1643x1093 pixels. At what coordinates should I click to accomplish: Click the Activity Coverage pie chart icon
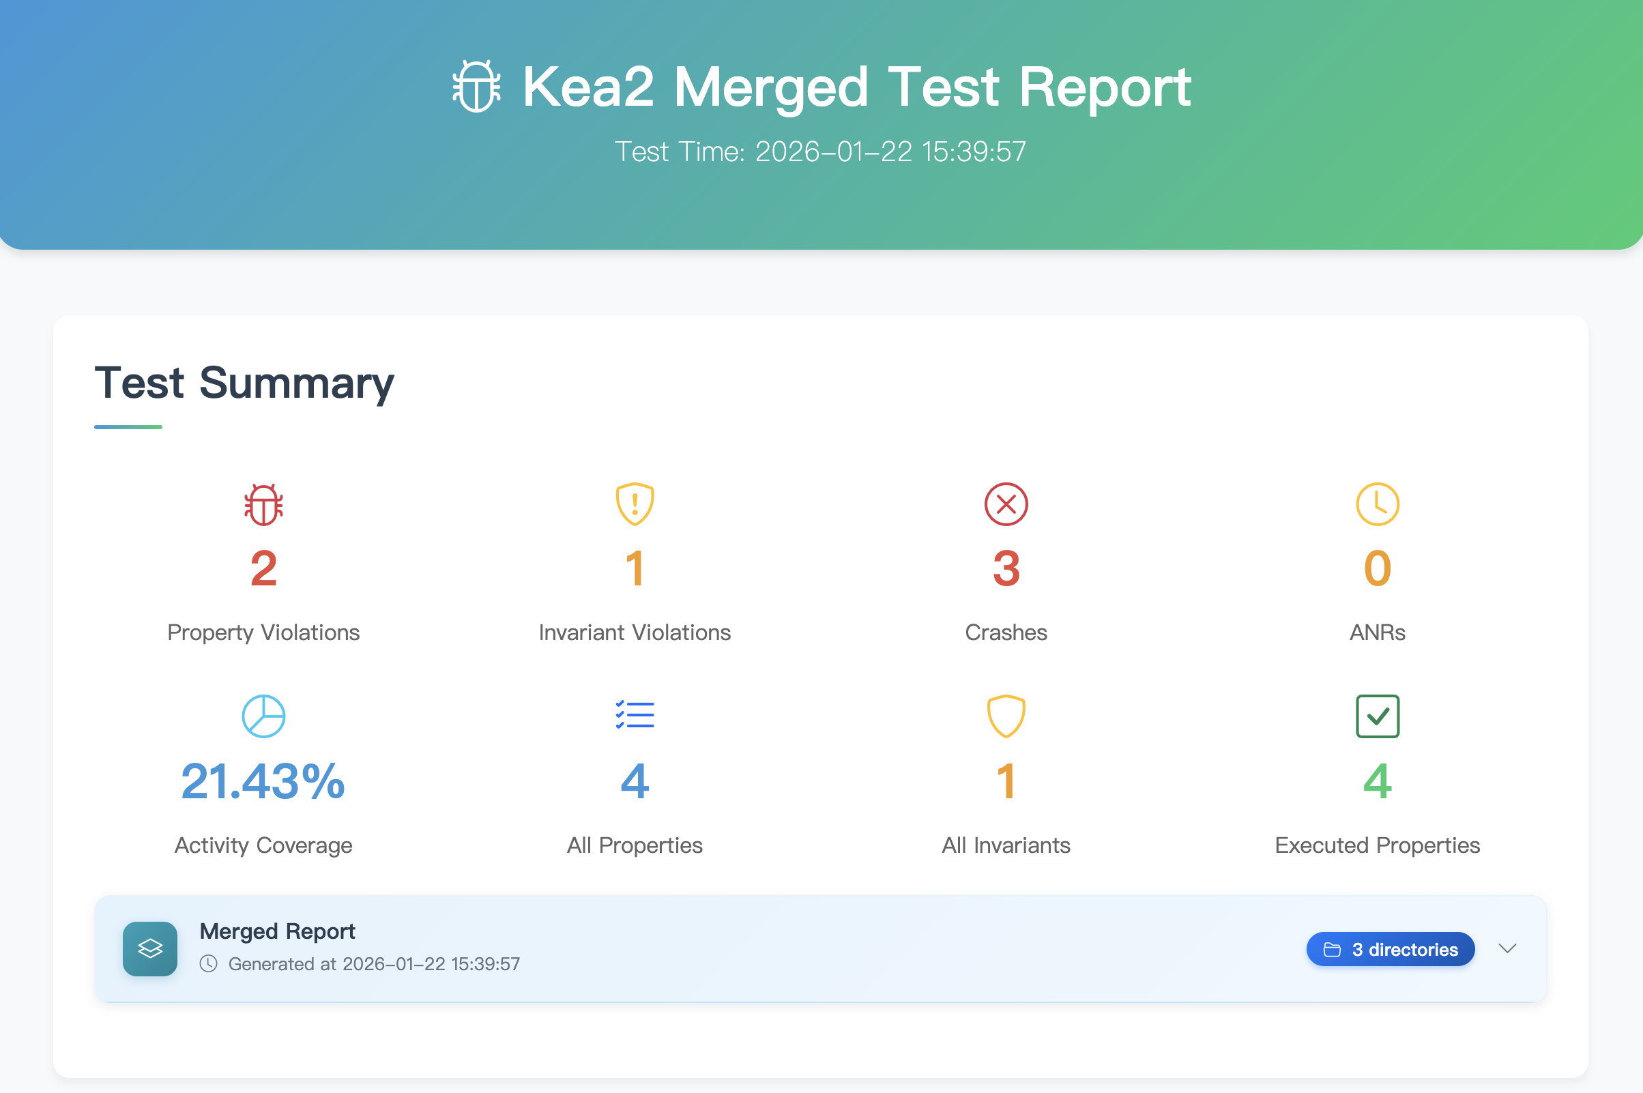[263, 716]
